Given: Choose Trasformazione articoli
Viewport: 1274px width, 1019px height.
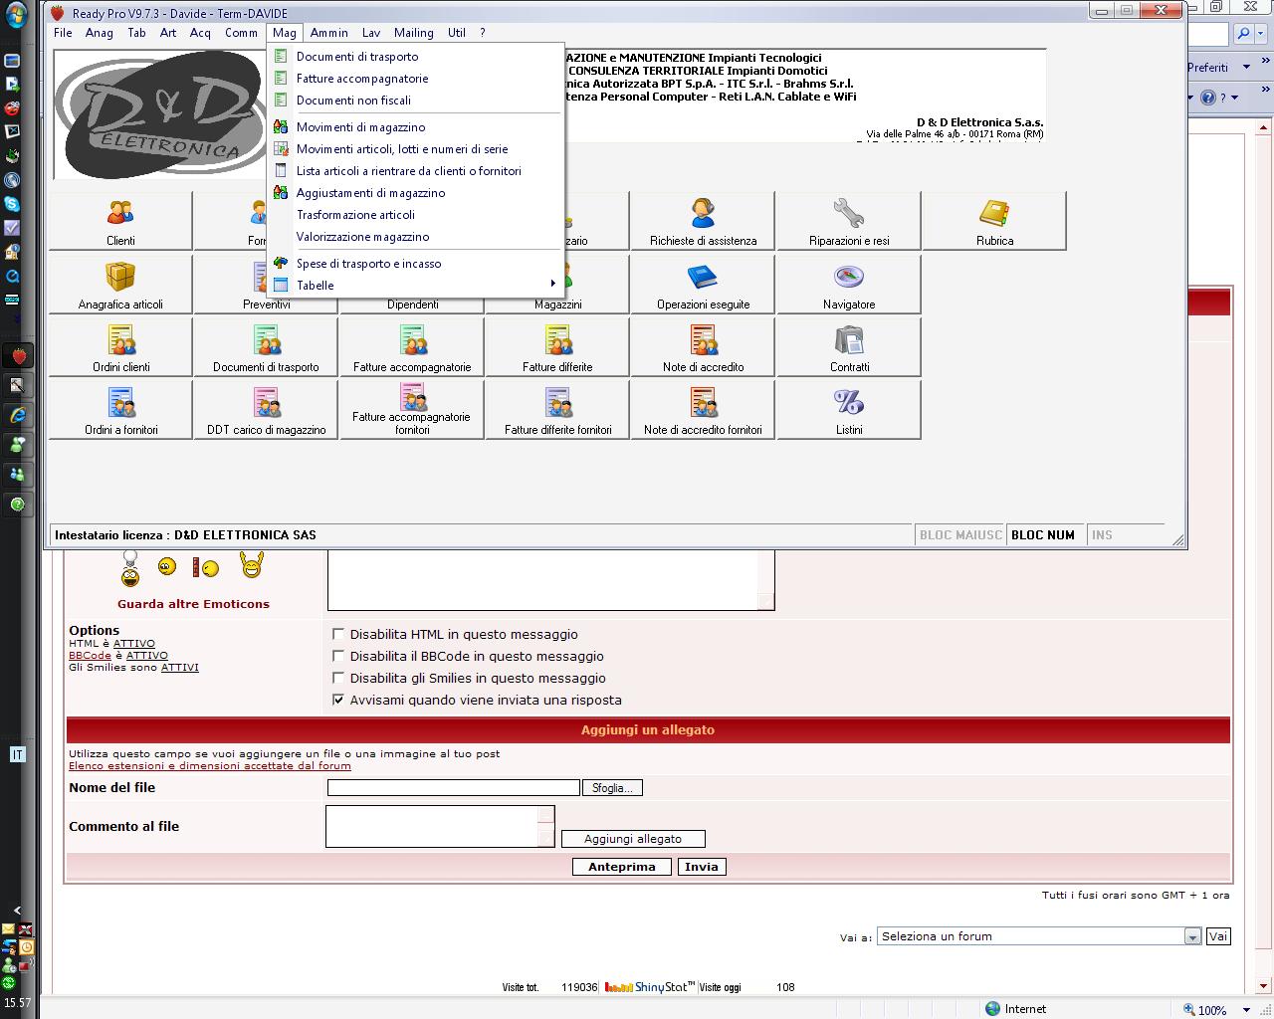Looking at the screenshot, I should coord(416,215).
